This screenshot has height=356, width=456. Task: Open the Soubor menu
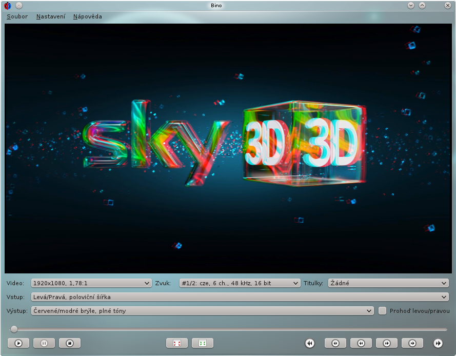pos(17,16)
